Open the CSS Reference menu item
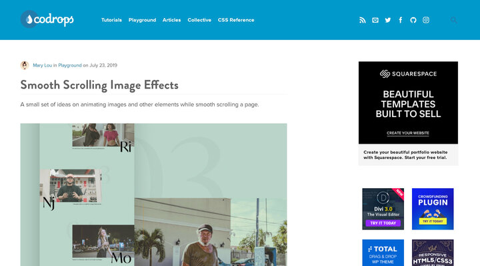 [236, 20]
